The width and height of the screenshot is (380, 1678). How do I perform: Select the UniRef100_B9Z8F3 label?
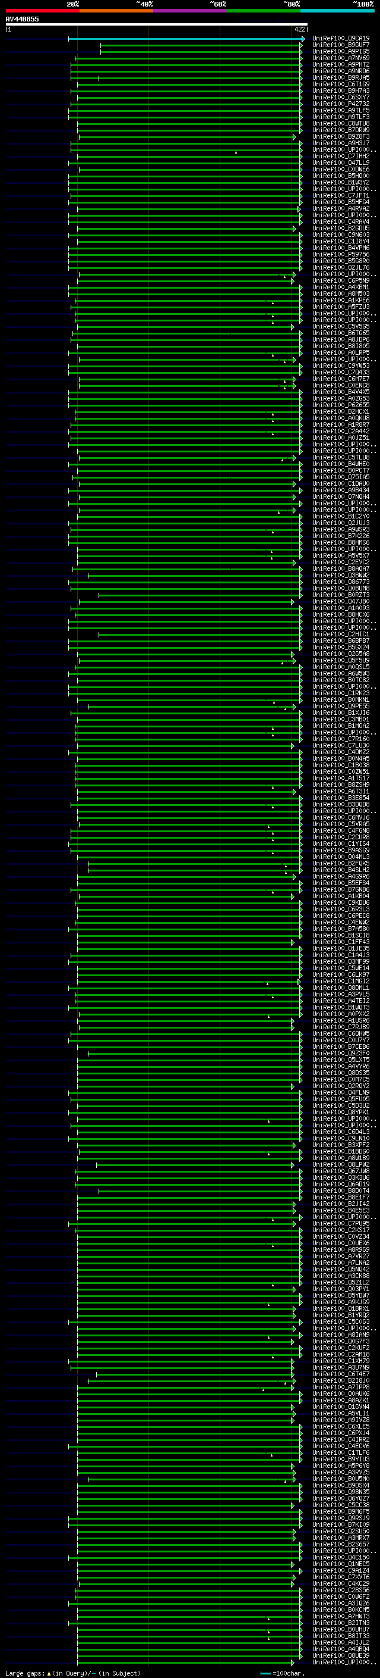(341, 137)
